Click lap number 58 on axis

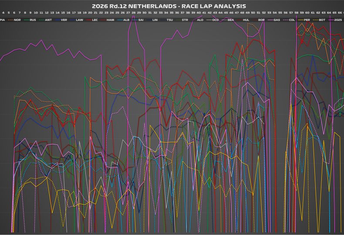click(x=297, y=13)
